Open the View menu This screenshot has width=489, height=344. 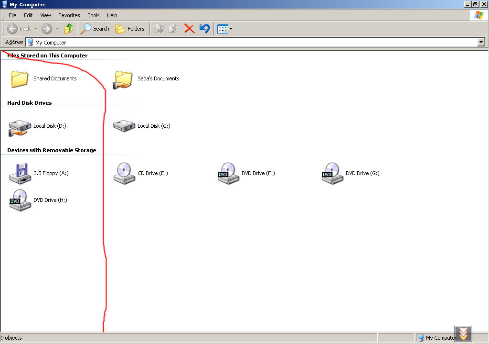click(x=45, y=15)
